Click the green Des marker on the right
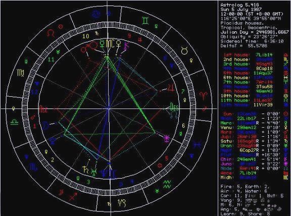The width and height of the screenshot is (291, 216). coord(175,107)
